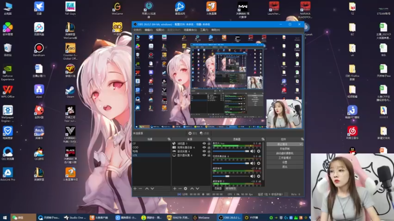Enable 工作室模式 button
The image size is (394, 221).
(x=285, y=158)
